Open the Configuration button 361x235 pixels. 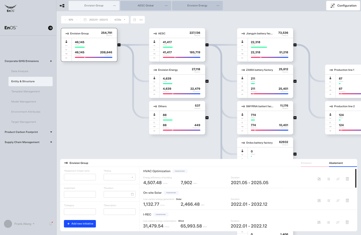click(x=343, y=6)
